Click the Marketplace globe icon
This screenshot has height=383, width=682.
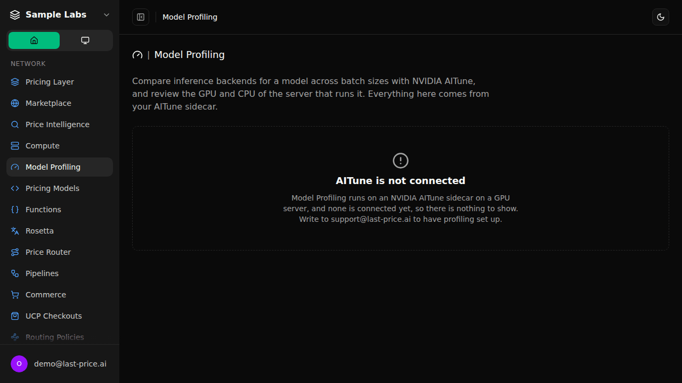(15, 103)
